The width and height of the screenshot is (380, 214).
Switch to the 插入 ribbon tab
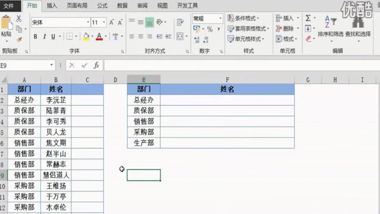point(52,6)
